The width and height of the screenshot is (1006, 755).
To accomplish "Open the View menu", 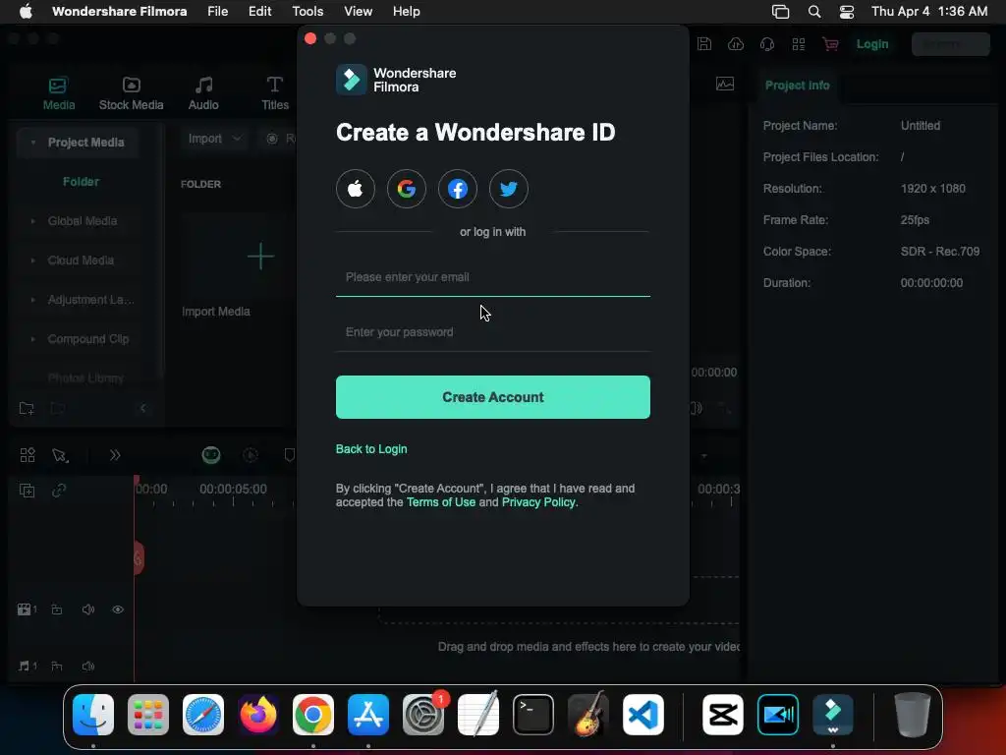I will coord(358,11).
